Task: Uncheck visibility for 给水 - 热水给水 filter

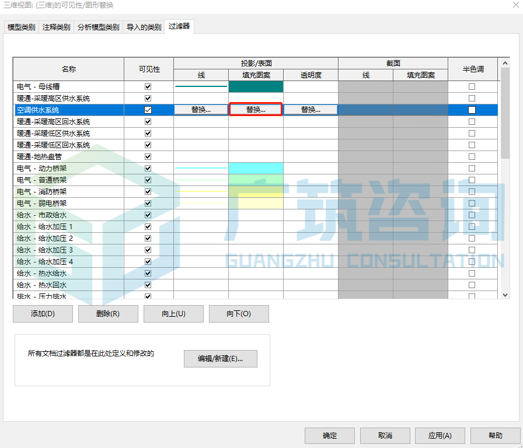Action: point(148,273)
